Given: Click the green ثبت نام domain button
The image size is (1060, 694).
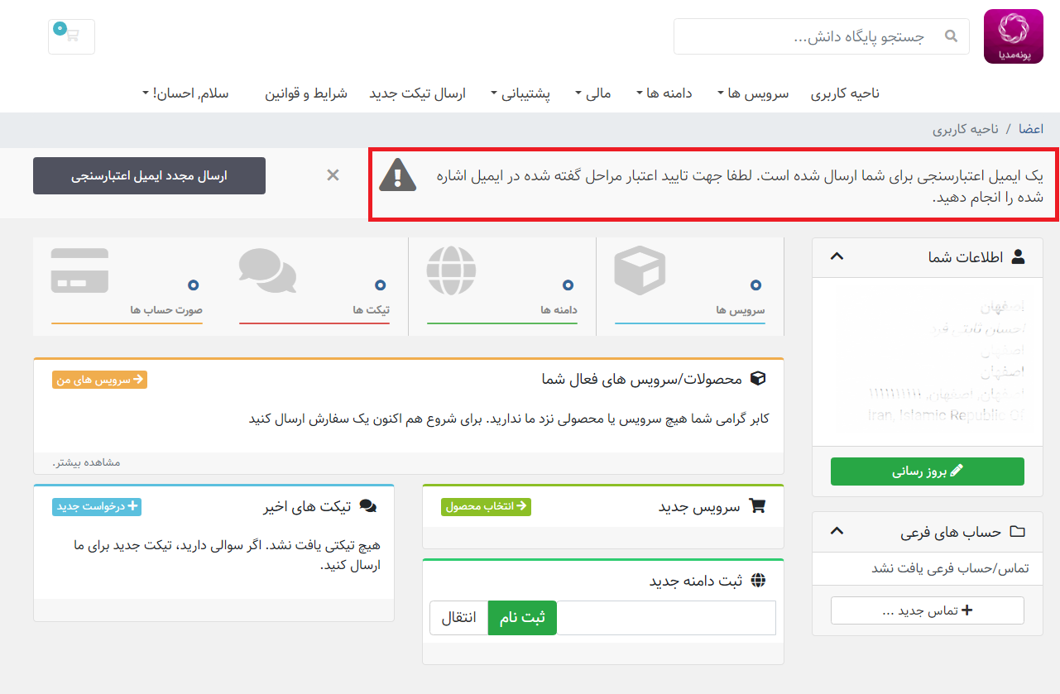Looking at the screenshot, I should 522,618.
